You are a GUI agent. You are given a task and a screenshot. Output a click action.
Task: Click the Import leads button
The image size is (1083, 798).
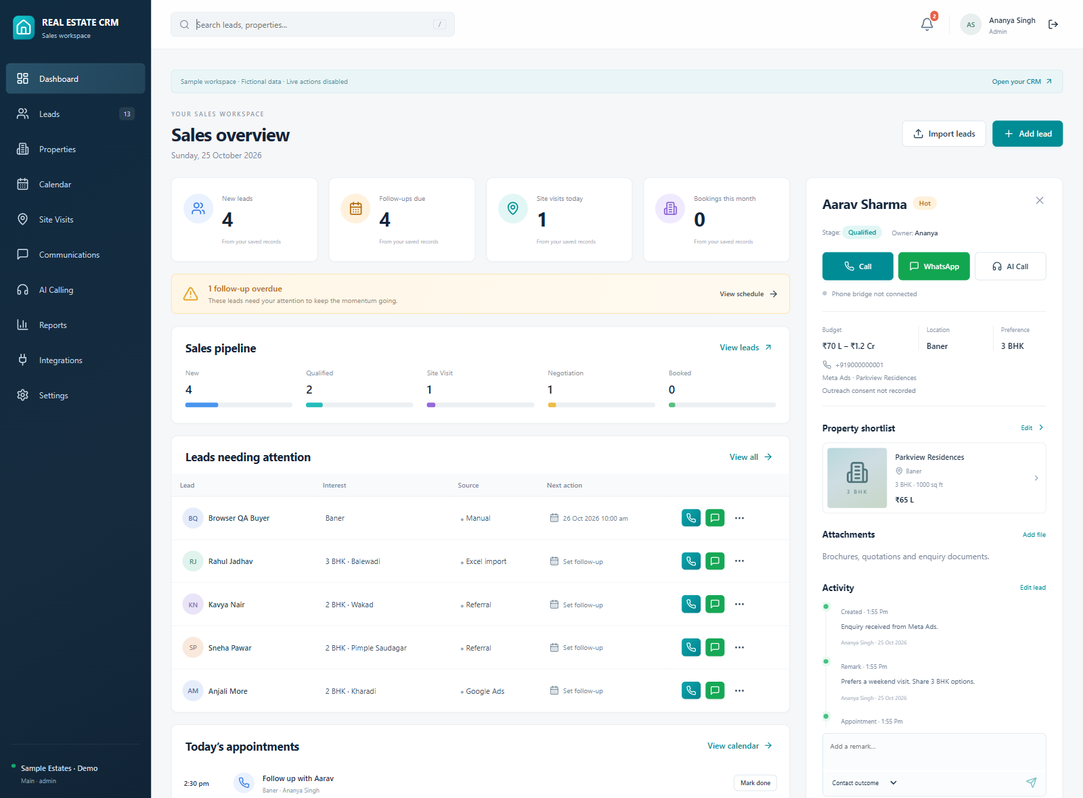pos(944,134)
